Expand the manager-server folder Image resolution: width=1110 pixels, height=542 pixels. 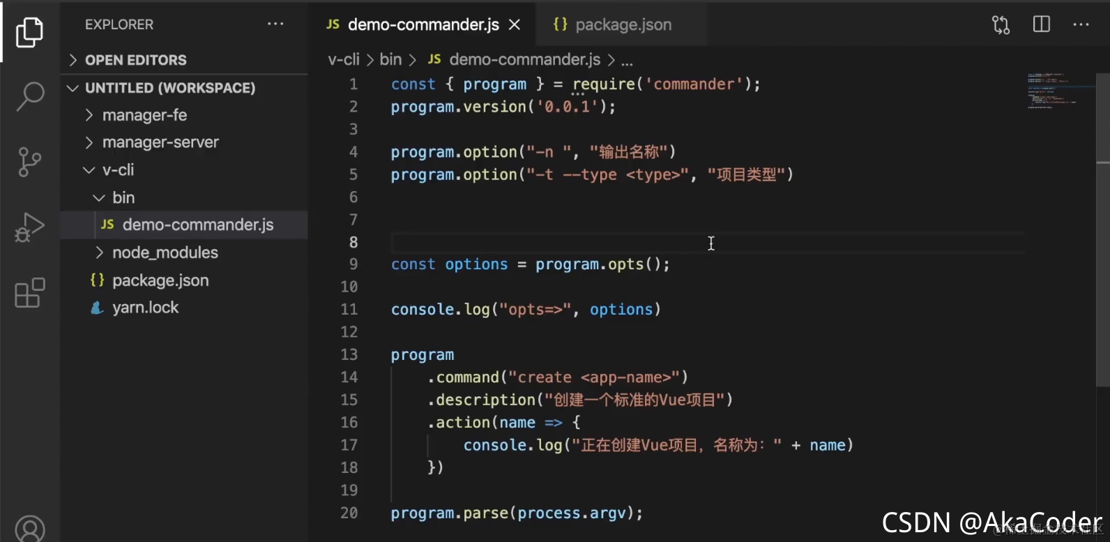[184, 142]
